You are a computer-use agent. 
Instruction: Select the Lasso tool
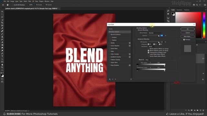(x=2, y=17)
